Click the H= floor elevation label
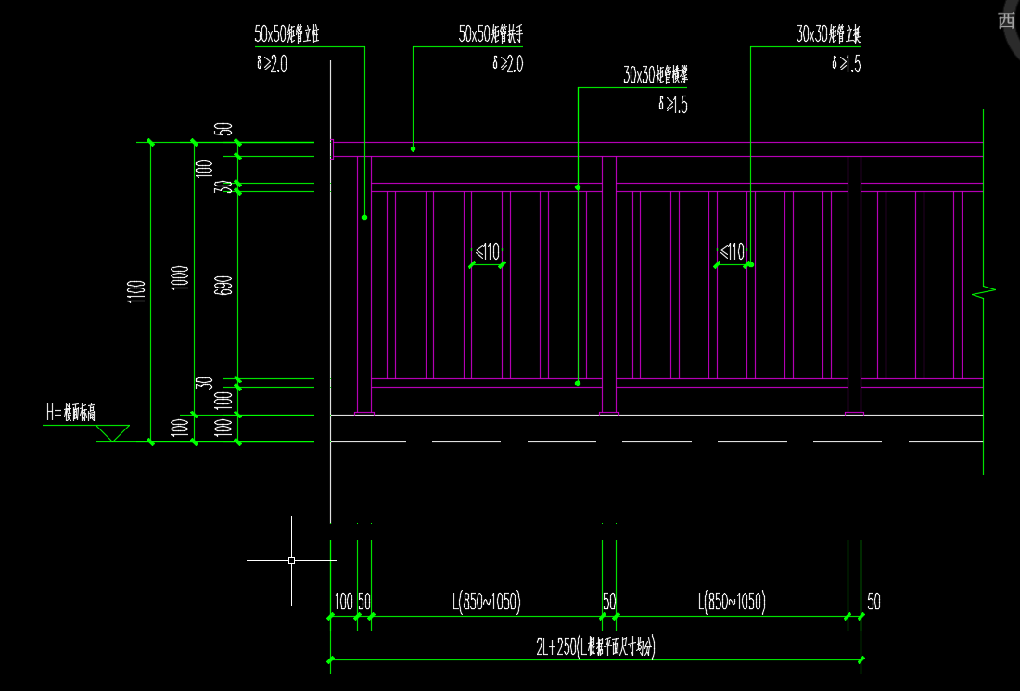Viewport: 1020px width, 691px height. 70,414
